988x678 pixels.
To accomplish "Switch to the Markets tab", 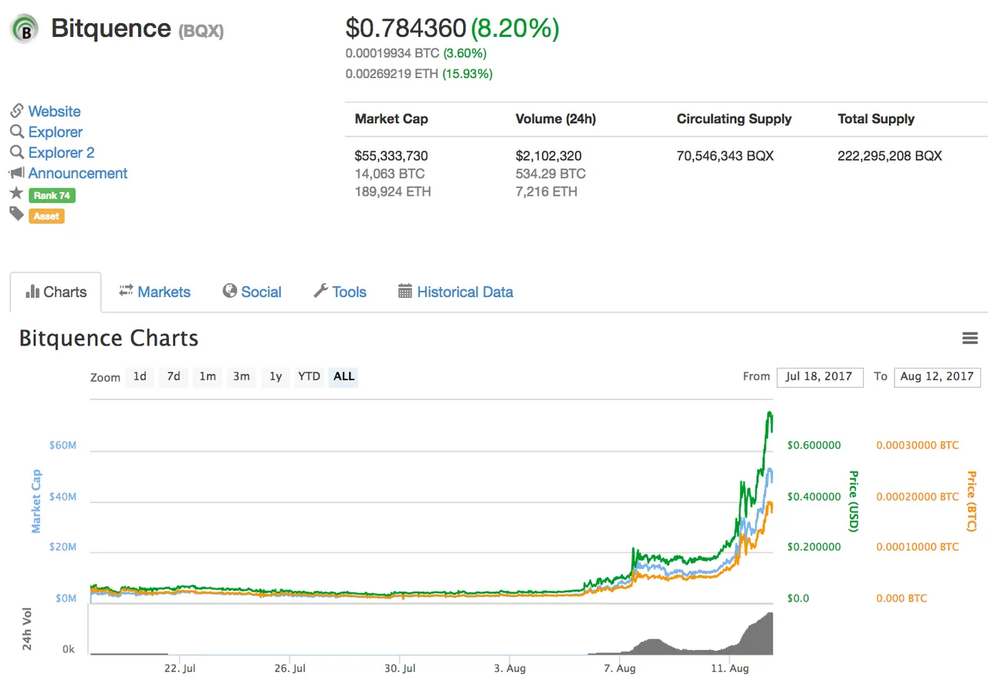I will coord(154,292).
